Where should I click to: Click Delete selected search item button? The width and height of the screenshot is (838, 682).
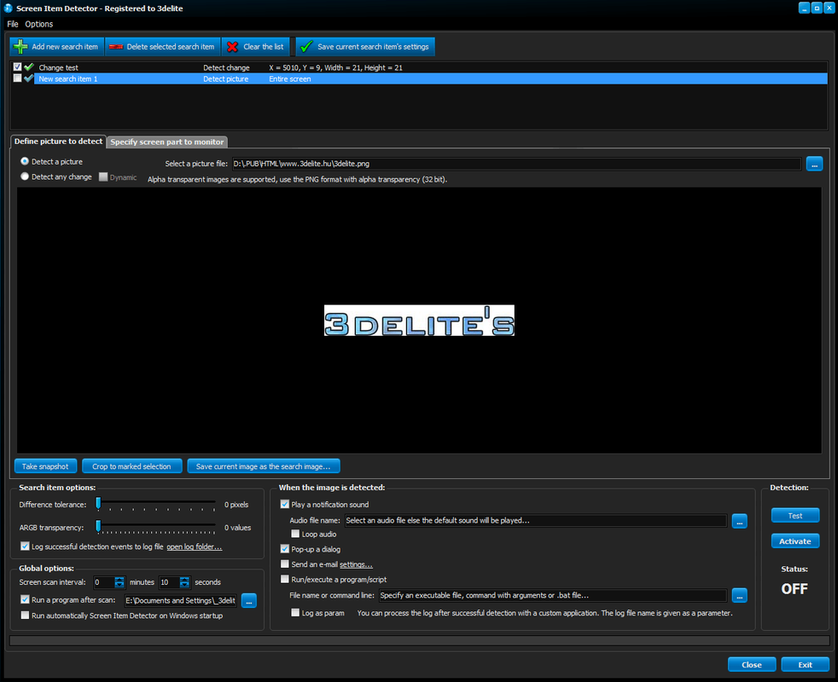click(x=162, y=47)
